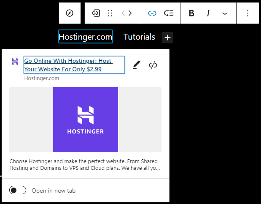Move the menu item left
The width and height of the screenshot is (261, 204).
[x=123, y=13]
